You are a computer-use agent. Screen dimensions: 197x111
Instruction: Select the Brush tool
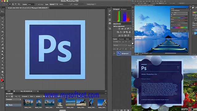[x=2, y=35]
